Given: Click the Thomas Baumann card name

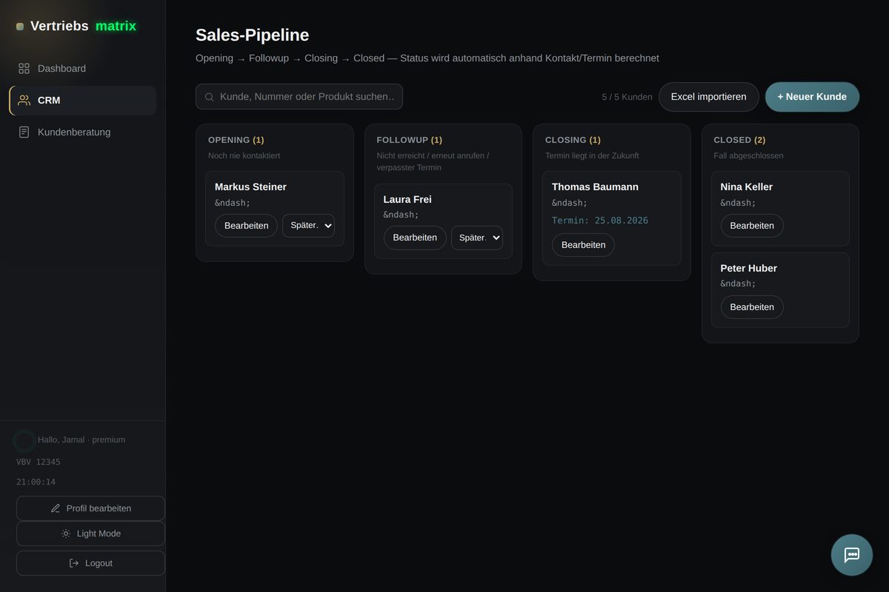Looking at the screenshot, I should coord(595,187).
